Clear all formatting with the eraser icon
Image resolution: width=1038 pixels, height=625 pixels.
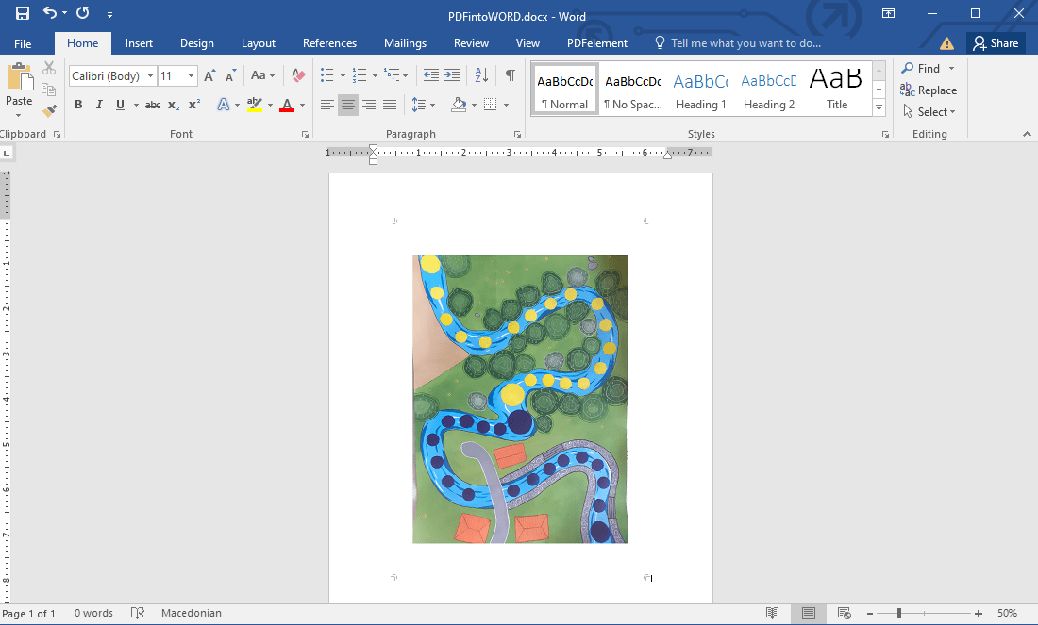point(298,74)
